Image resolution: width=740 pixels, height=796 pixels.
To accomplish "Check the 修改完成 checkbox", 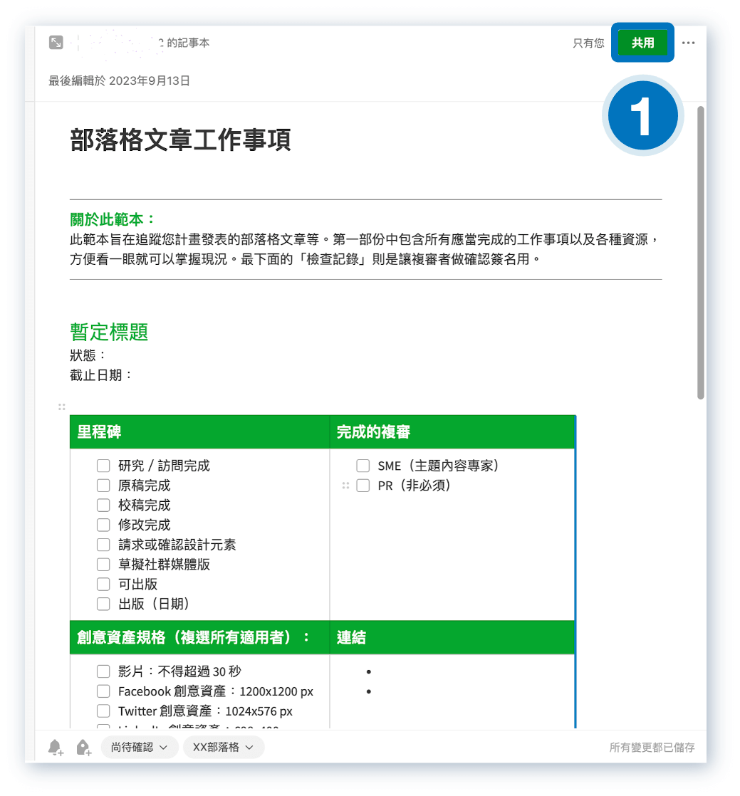I will tap(103, 525).
